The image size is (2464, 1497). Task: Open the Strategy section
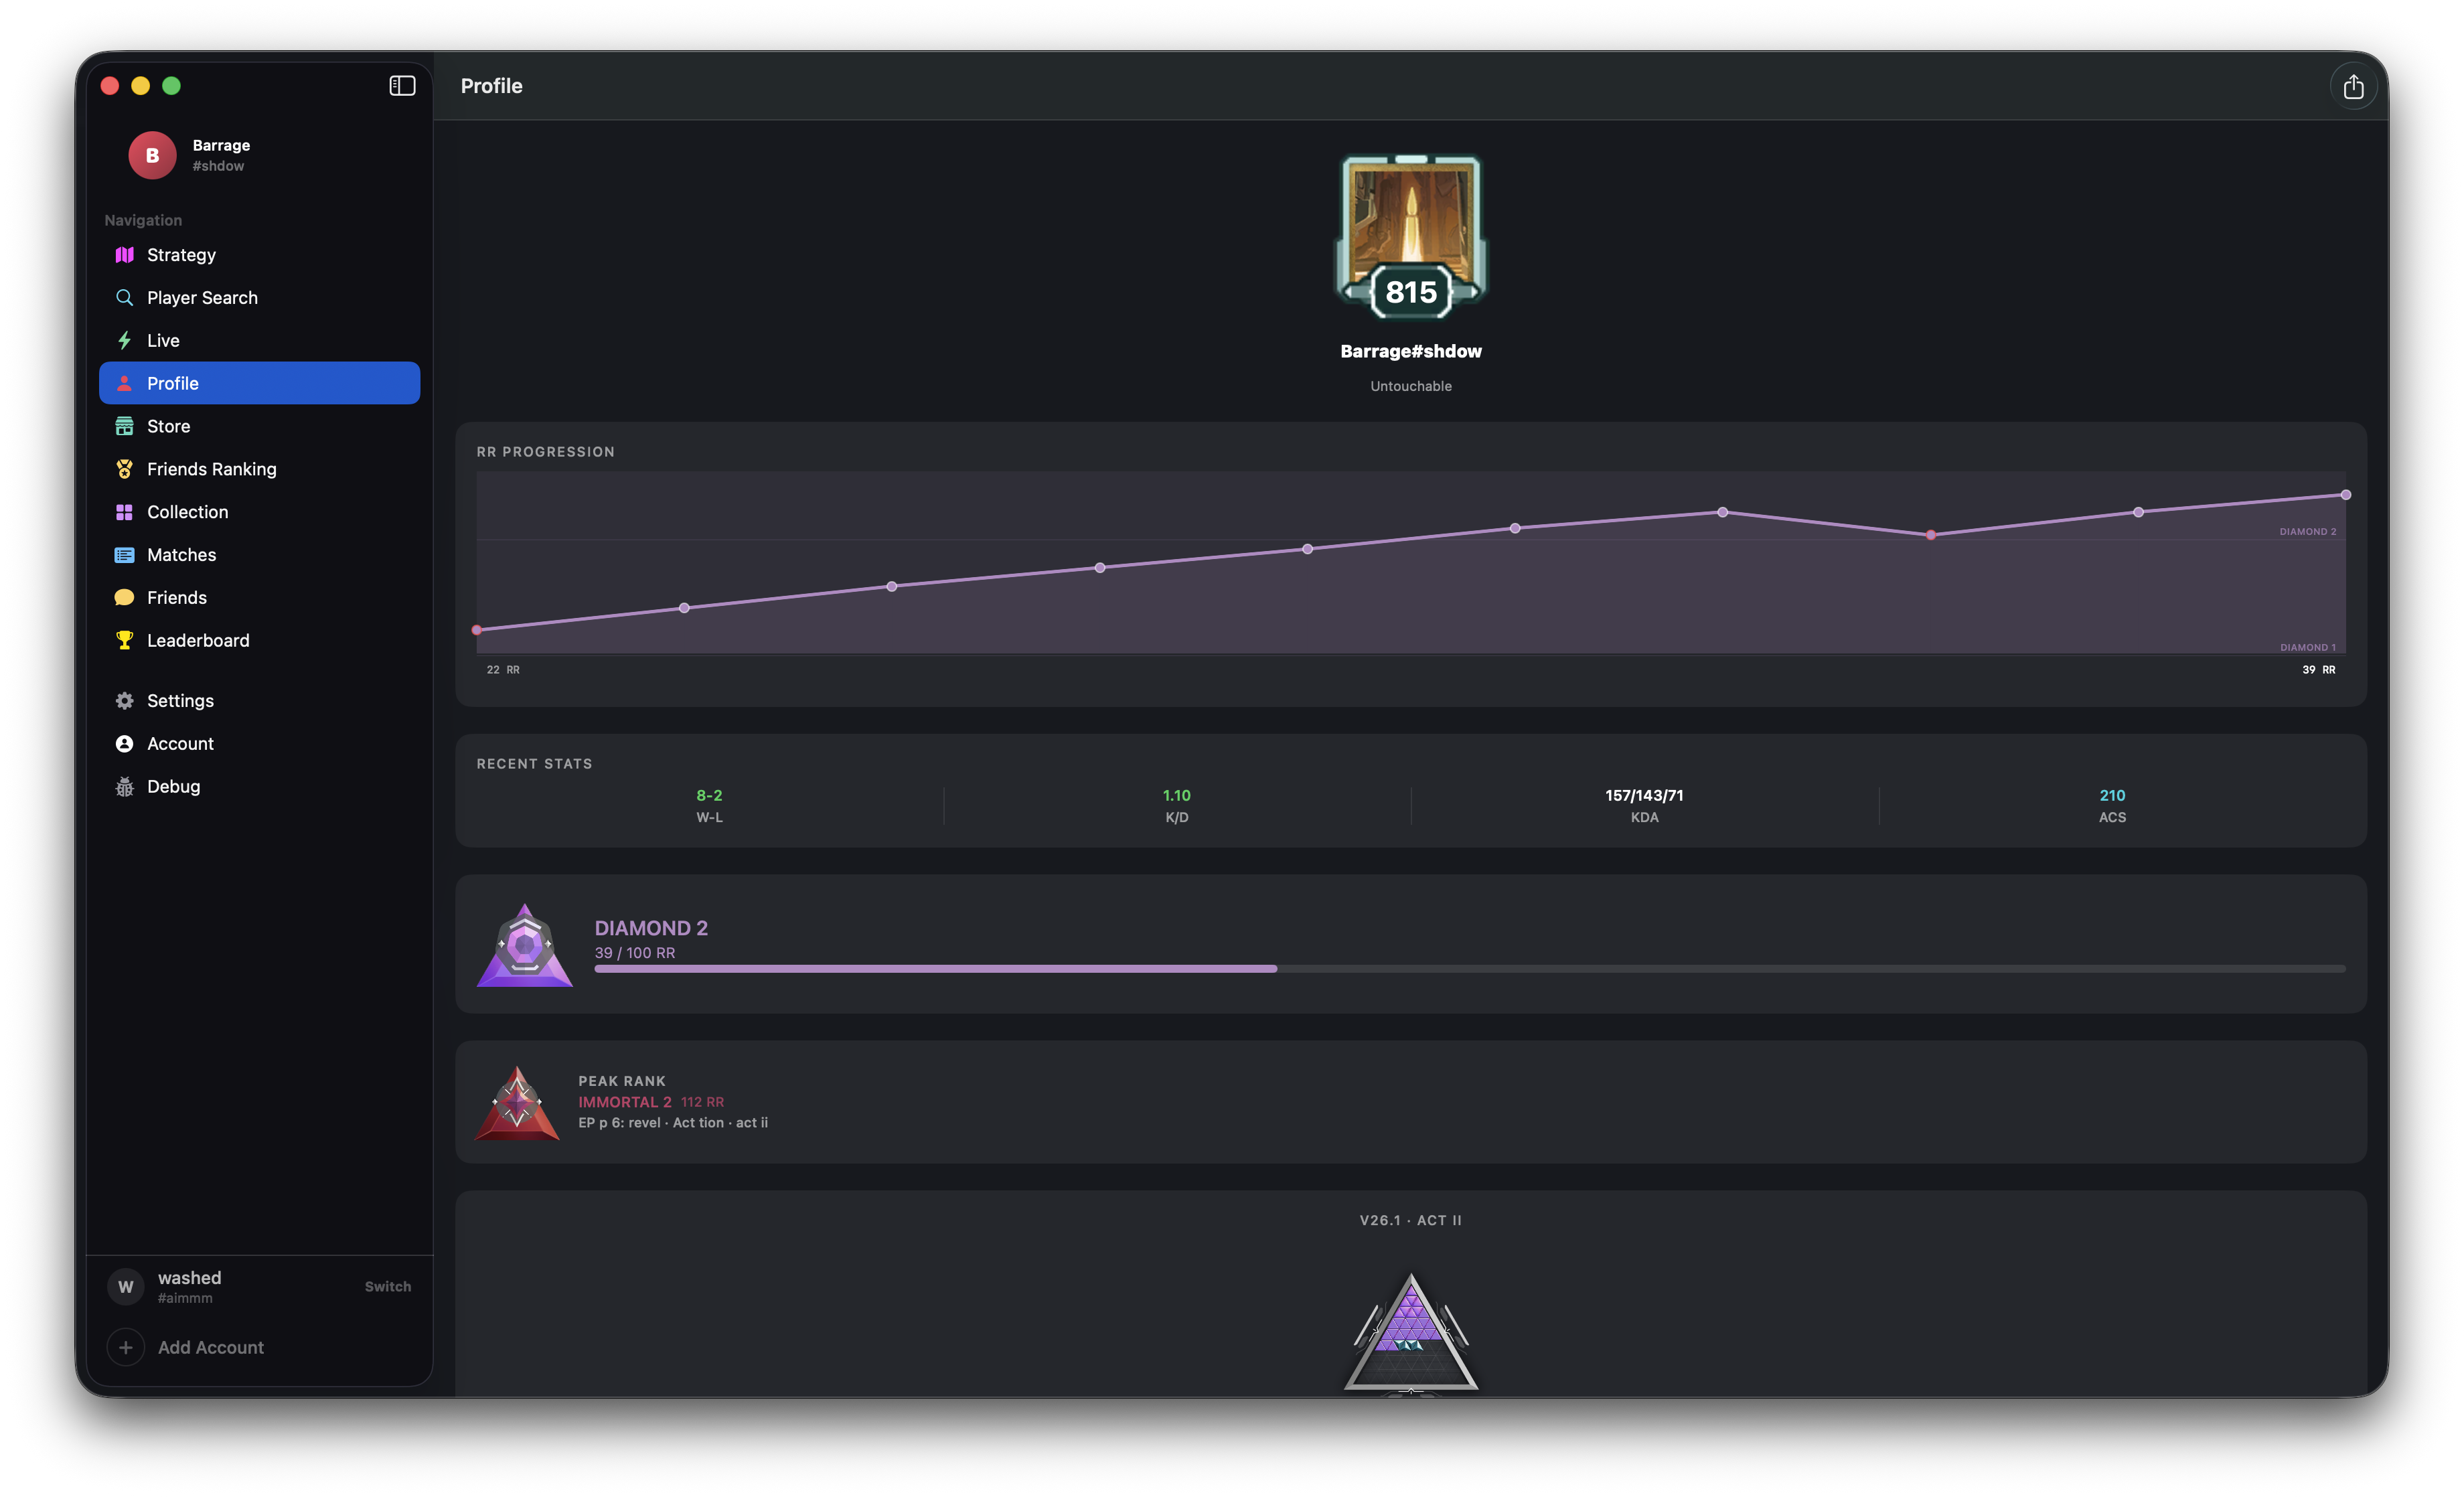(180, 254)
